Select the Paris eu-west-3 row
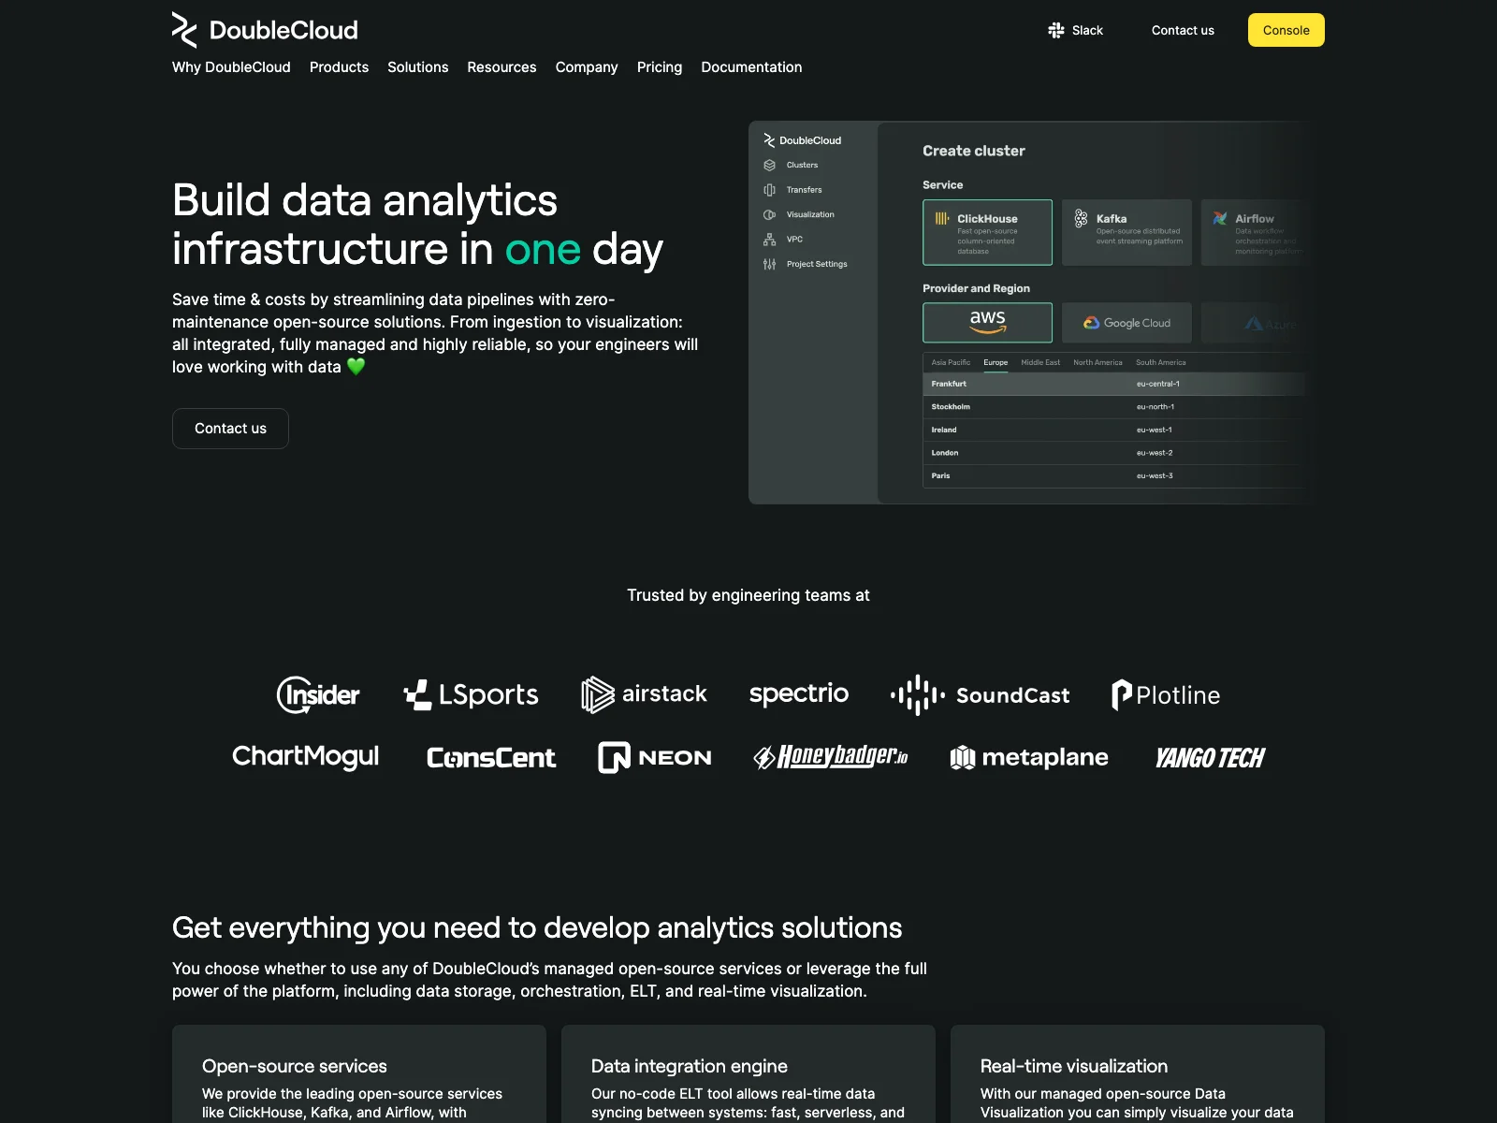This screenshot has height=1123, width=1497. click(1113, 475)
